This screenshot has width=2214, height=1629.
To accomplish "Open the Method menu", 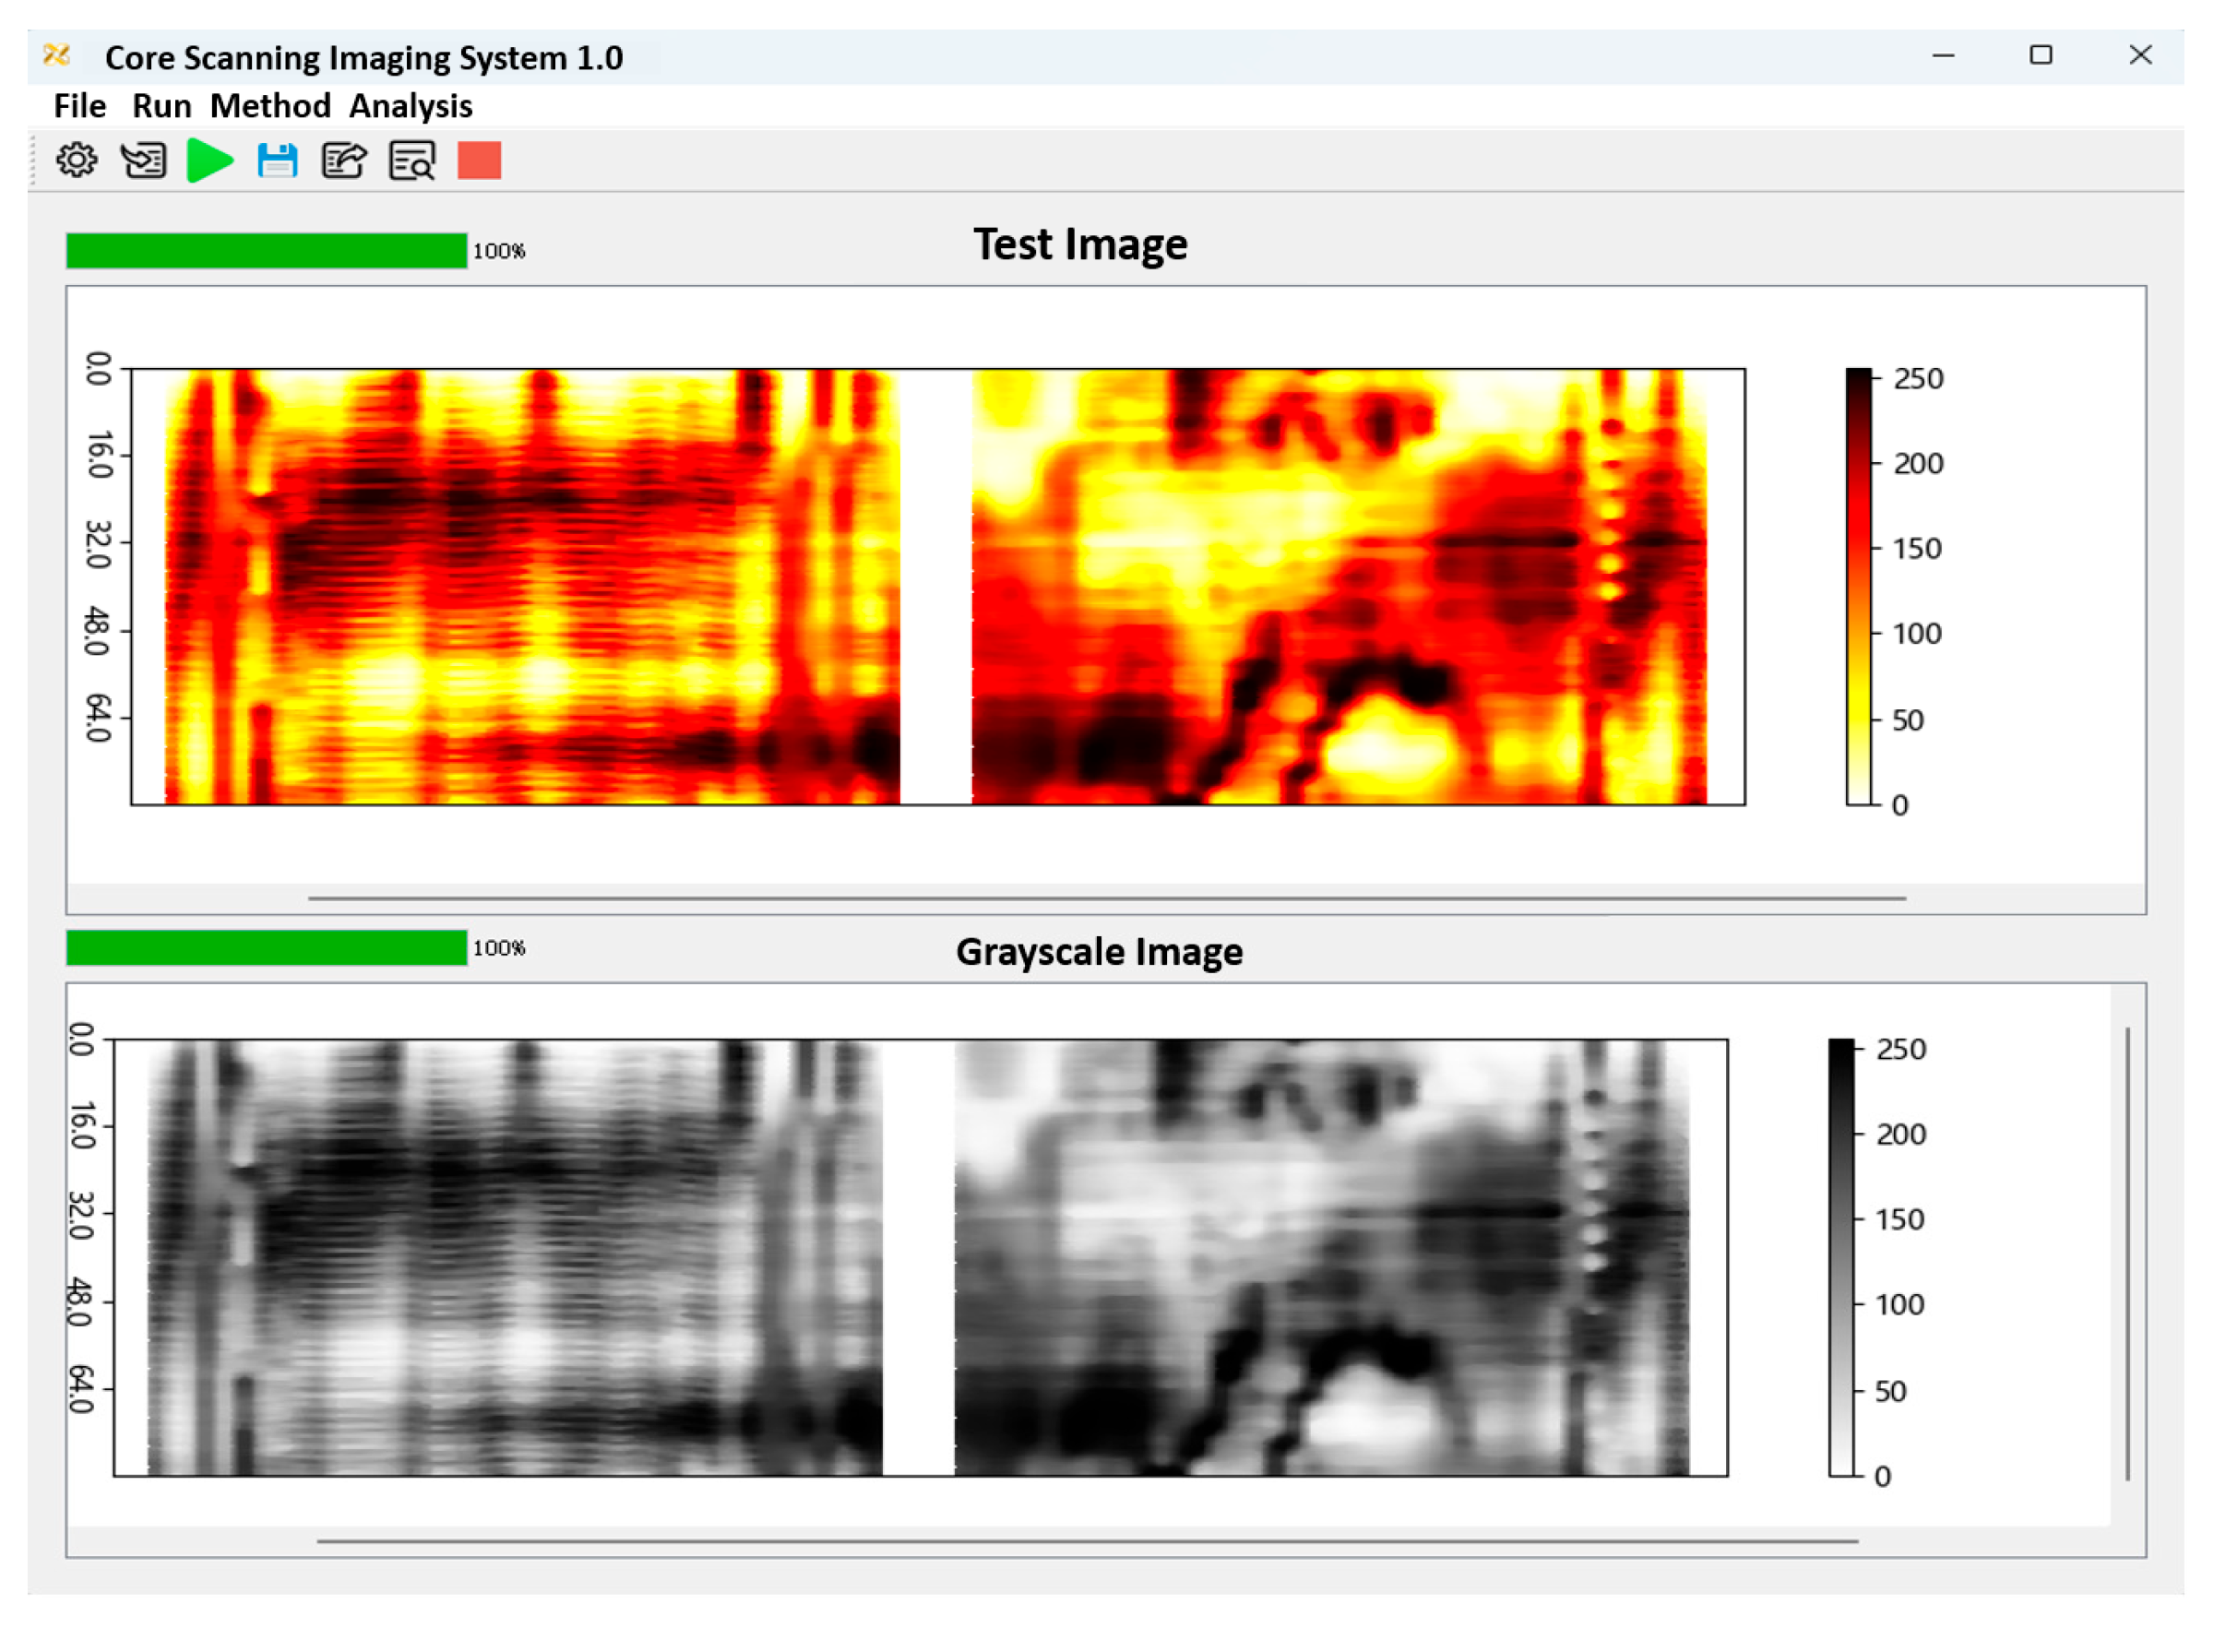I will click(x=270, y=106).
